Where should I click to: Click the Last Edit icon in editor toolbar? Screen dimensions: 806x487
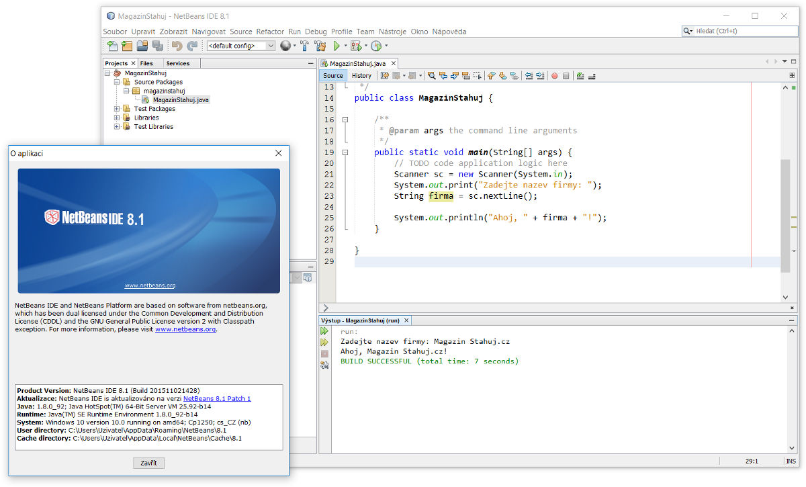385,76
